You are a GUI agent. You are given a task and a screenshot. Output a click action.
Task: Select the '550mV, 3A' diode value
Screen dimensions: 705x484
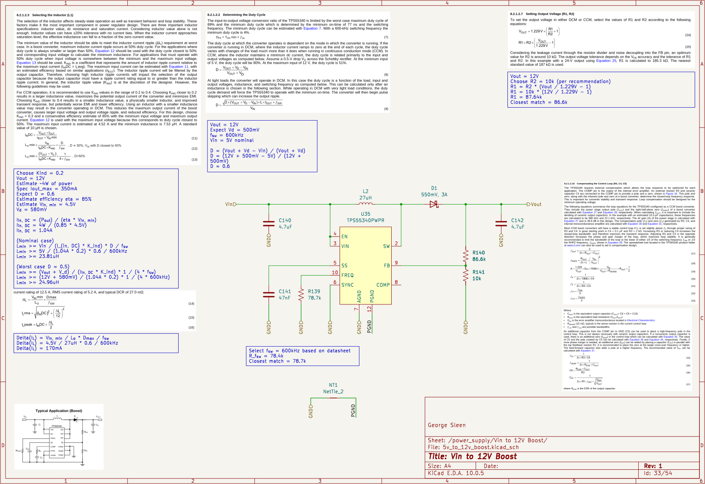(x=434, y=195)
